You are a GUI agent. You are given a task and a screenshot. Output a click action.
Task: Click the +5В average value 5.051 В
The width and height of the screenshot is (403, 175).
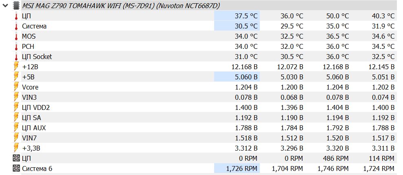[383, 77]
